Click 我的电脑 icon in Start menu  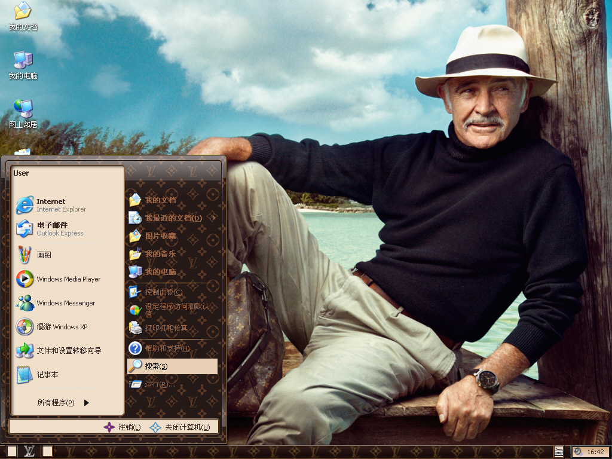coord(135,272)
